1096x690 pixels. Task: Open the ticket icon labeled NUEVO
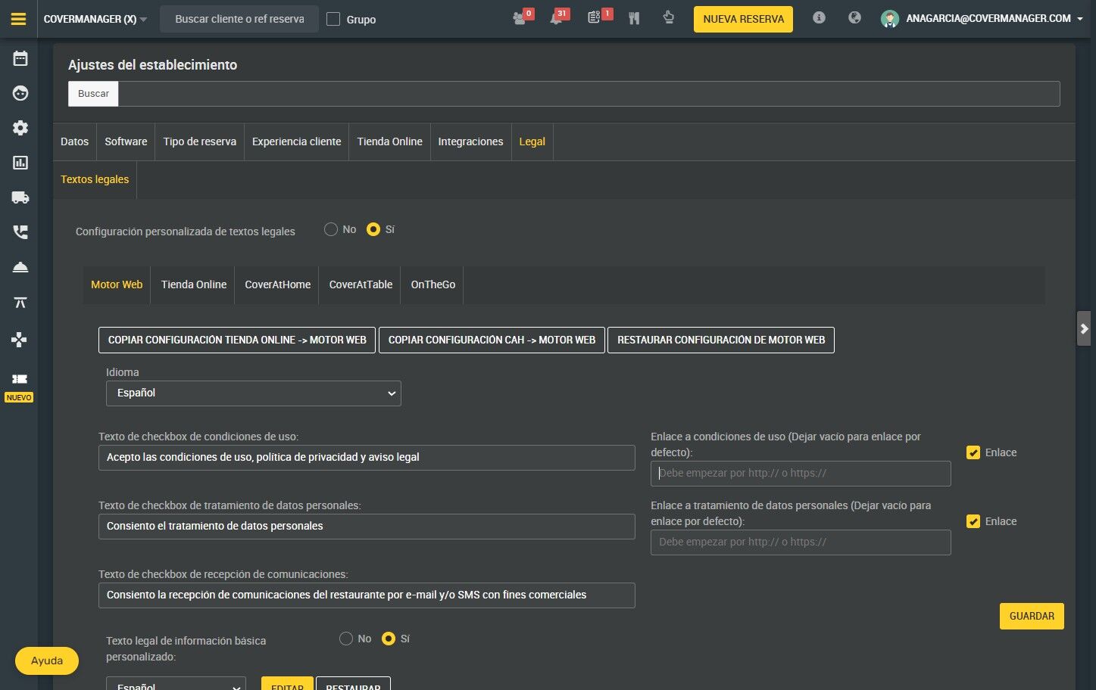pyautogui.click(x=20, y=379)
